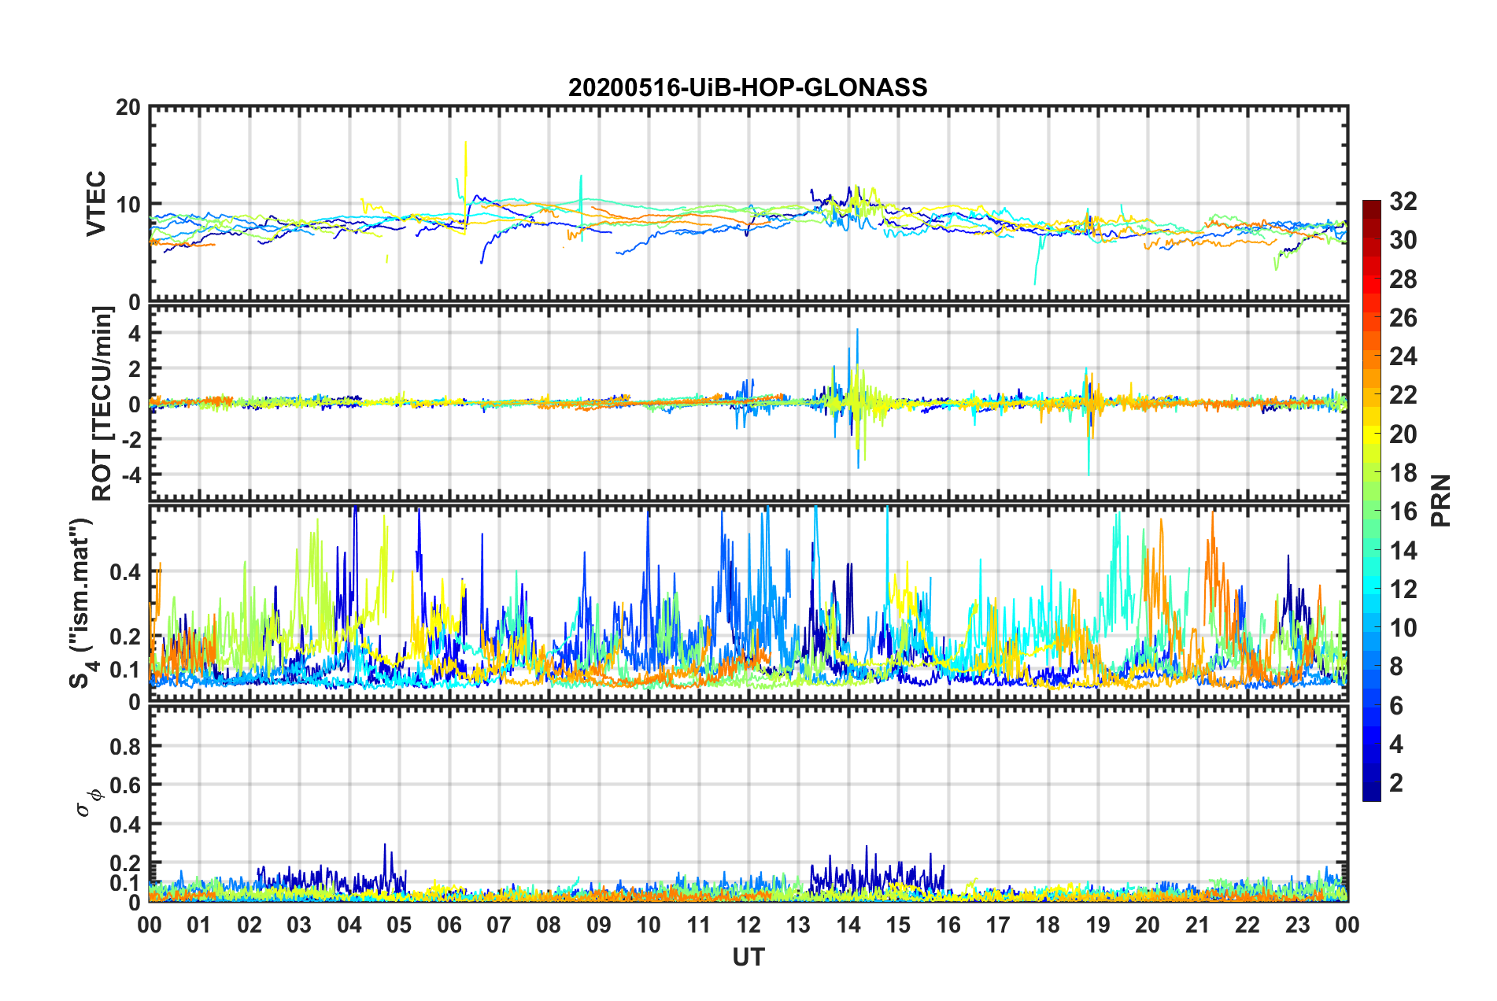Click x-axis tick label 14
Viewport: 1497px width, 1001px height.
click(848, 925)
